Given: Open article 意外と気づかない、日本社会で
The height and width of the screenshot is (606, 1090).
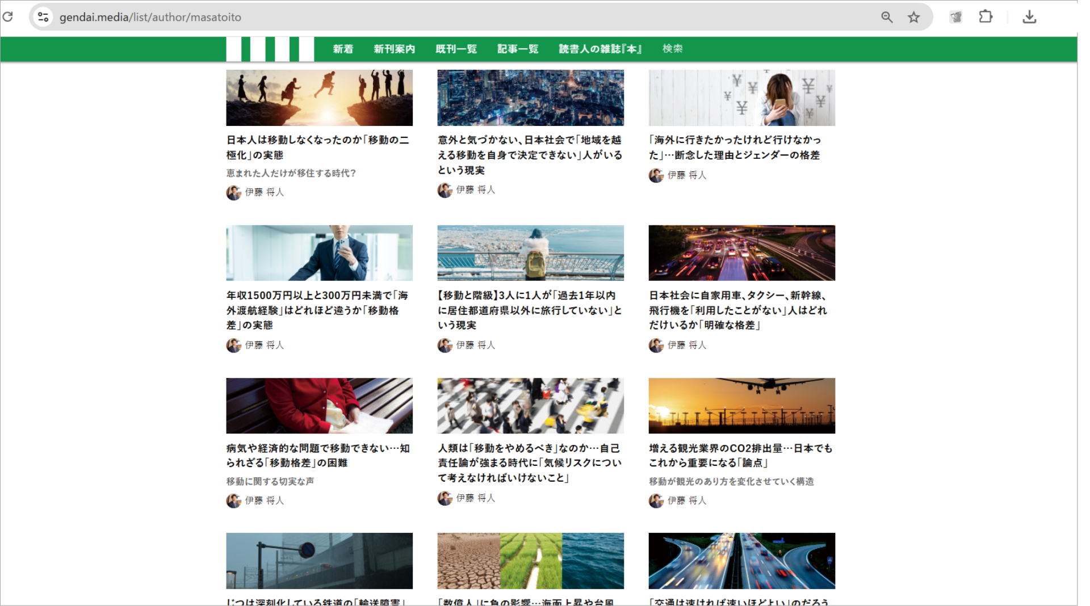Looking at the screenshot, I should point(530,154).
